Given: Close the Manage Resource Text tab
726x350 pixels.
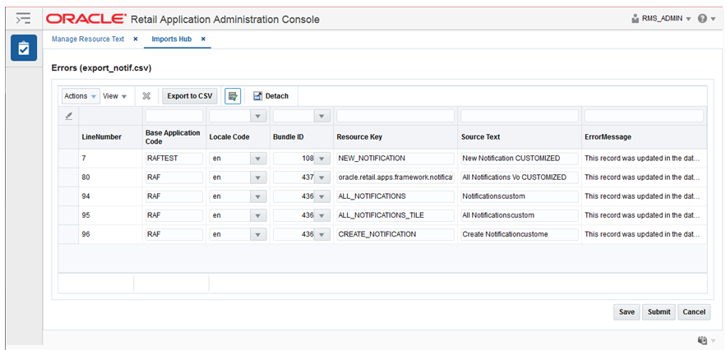Looking at the screenshot, I should (135, 39).
